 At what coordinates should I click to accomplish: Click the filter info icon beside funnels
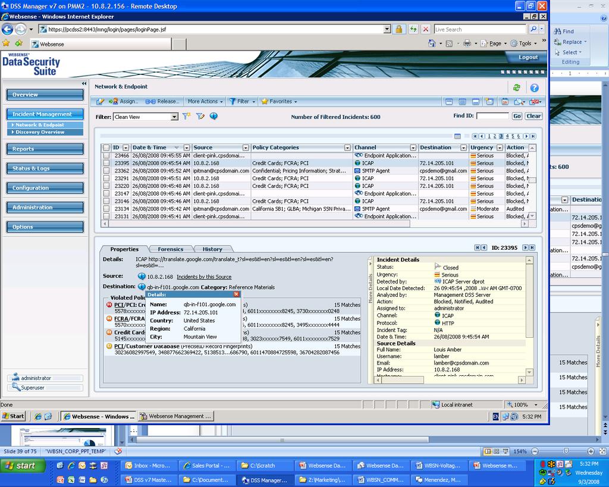(214, 116)
